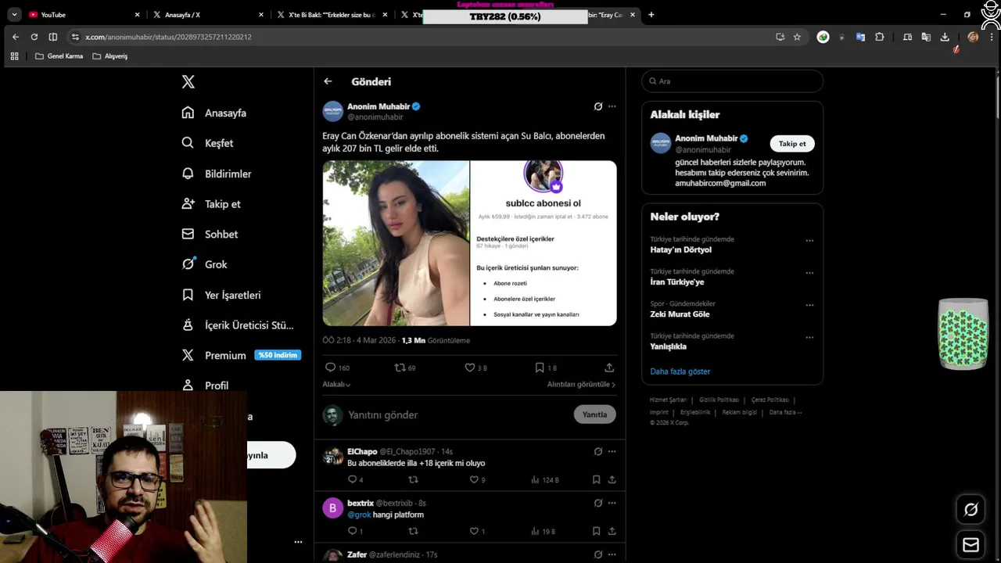Bookmark ElChapo's comment

(596, 479)
